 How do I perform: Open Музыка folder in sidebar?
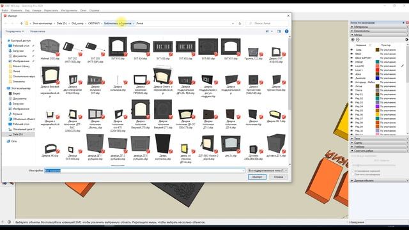tap(17, 114)
